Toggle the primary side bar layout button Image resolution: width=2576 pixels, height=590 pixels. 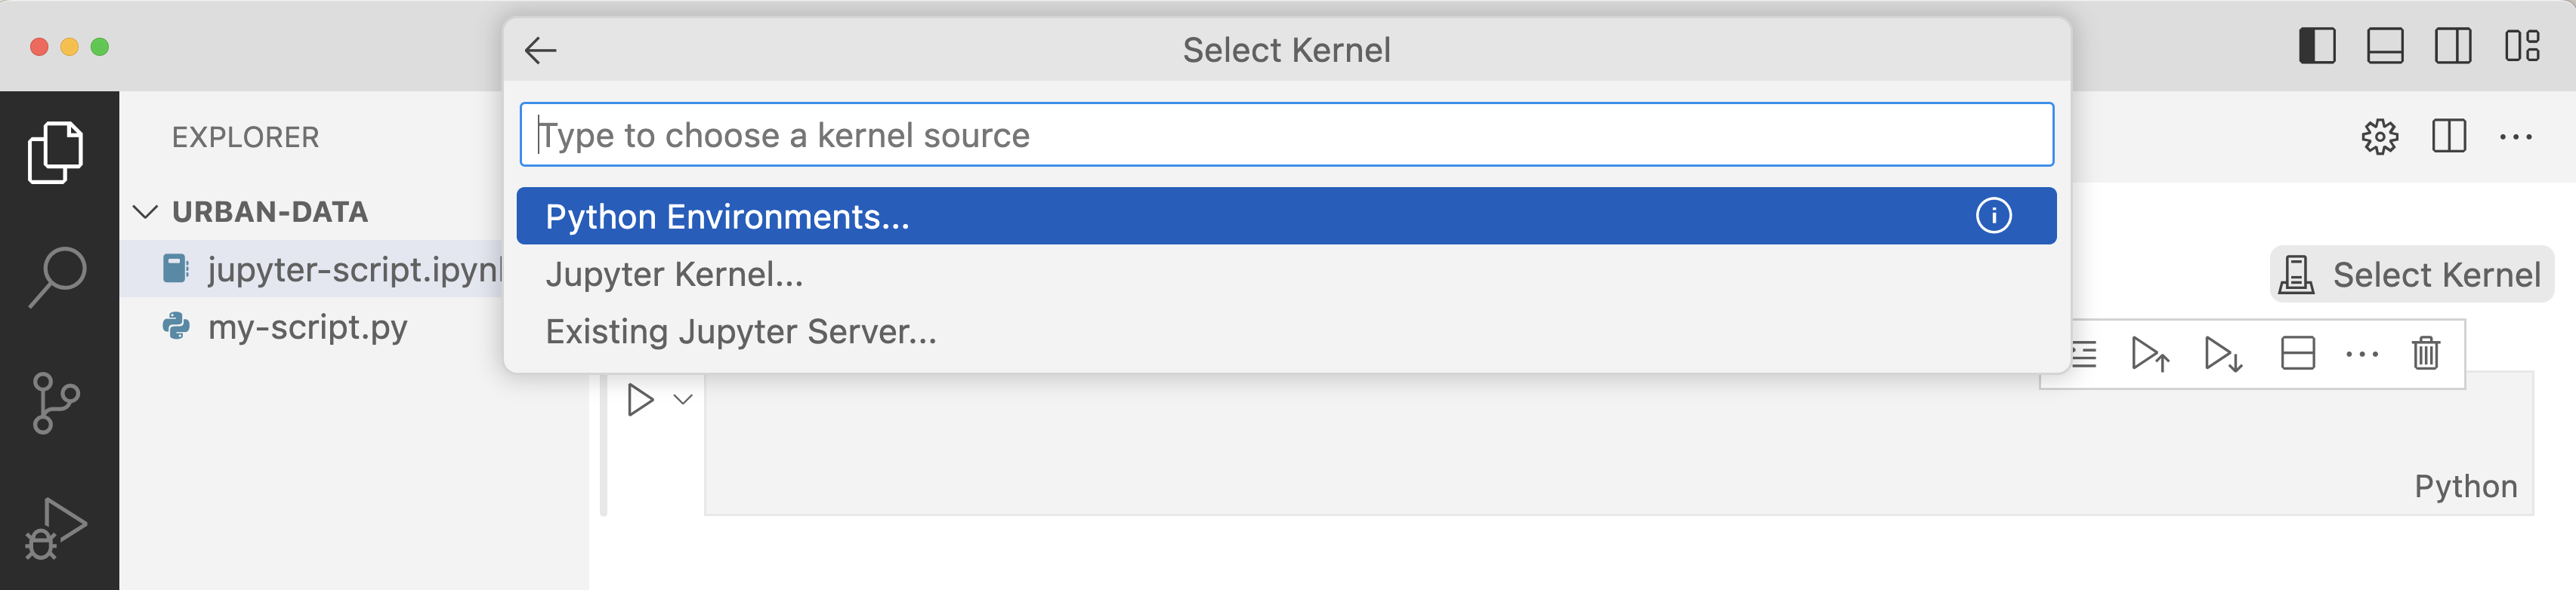pos(2317,46)
